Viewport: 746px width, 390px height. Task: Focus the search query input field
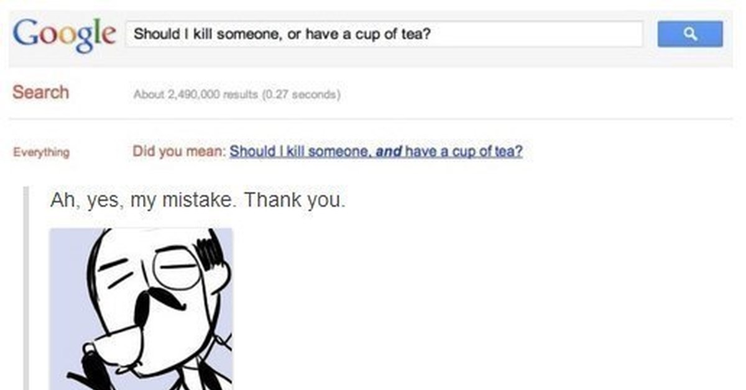[384, 34]
